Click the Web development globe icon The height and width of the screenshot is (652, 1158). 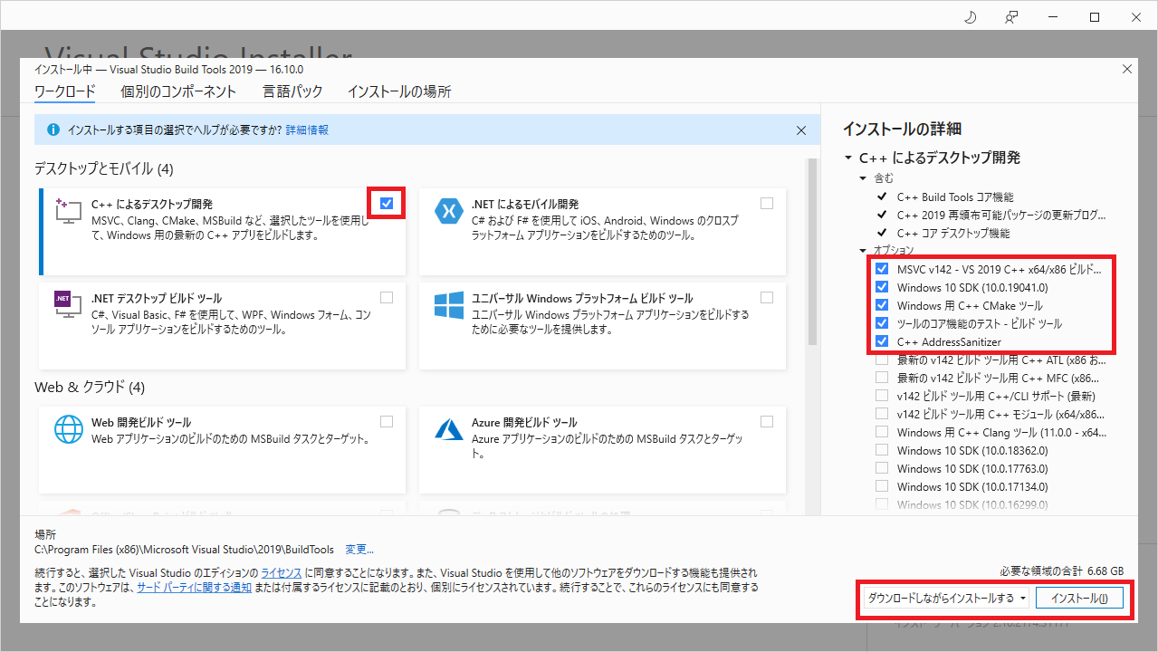click(69, 428)
